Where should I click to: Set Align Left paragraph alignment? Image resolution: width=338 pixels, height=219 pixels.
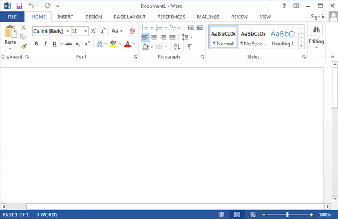145,37
